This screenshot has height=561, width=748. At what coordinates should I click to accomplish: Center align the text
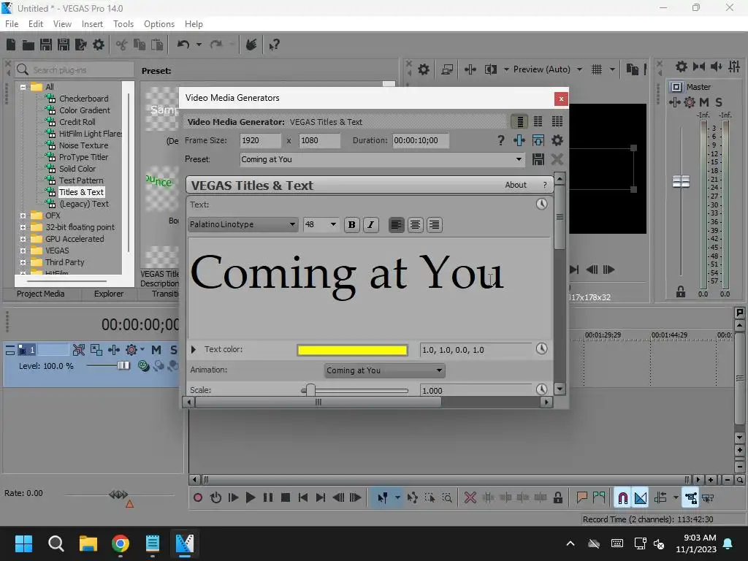415,225
